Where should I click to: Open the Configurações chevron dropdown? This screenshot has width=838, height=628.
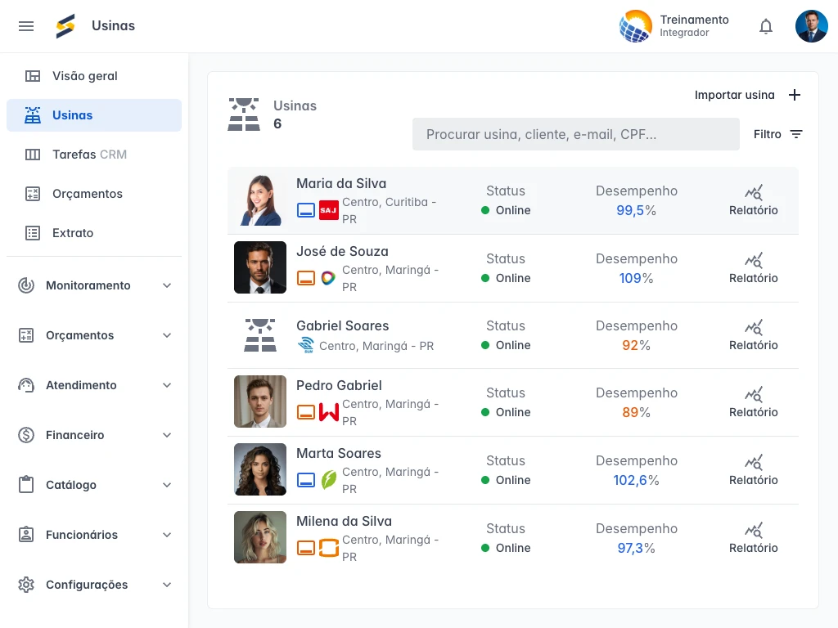coord(167,585)
